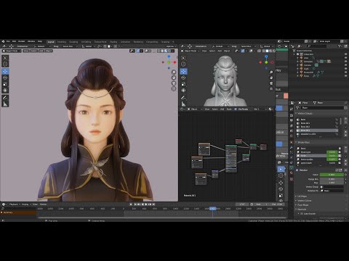
Task: Click the mesh name field reading Plane
Action: tap(322, 107)
